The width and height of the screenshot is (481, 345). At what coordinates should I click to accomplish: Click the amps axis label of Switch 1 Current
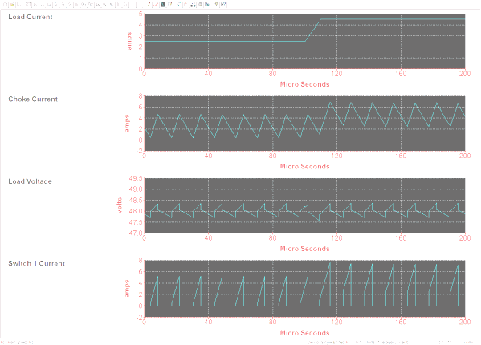[x=127, y=288]
